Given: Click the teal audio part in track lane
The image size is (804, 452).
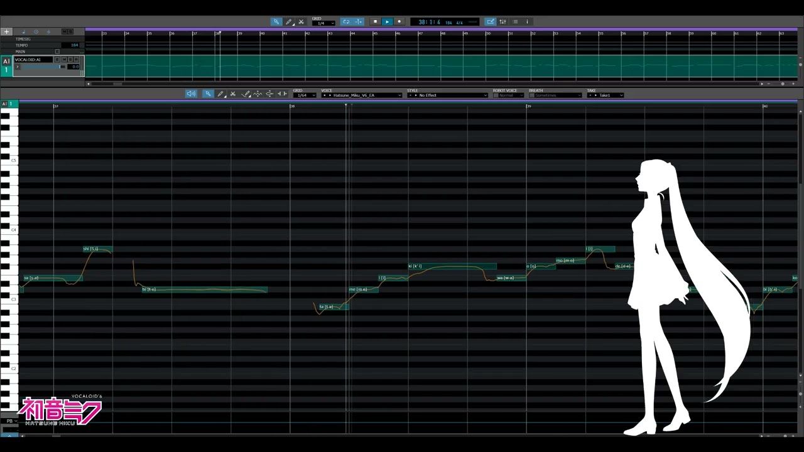Looking at the screenshot, I should click(x=441, y=67).
